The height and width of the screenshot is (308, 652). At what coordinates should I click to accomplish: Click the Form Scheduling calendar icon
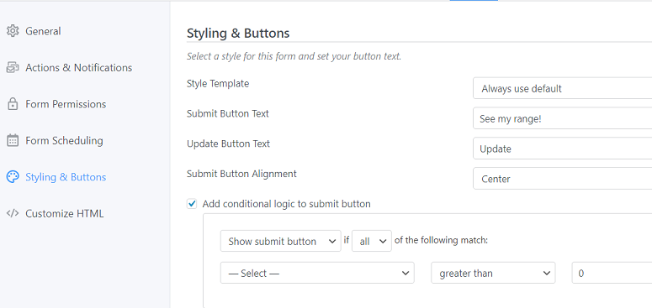[x=13, y=140]
